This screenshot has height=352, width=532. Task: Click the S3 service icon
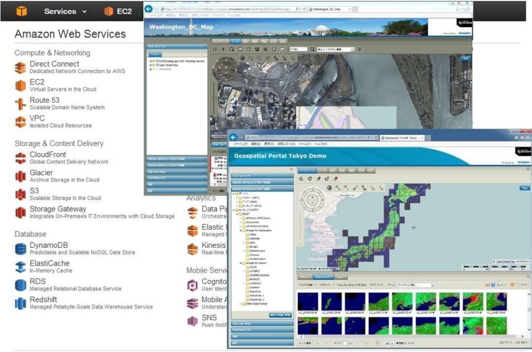point(20,194)
